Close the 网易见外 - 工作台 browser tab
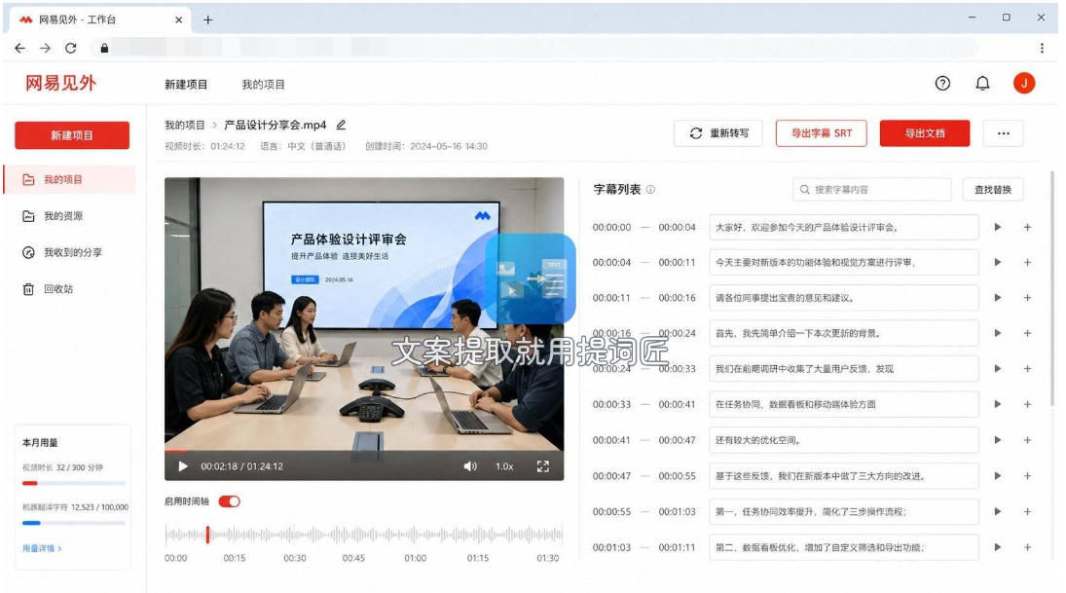The width and height of the screenshot is (1066, 593). [179, 19]
